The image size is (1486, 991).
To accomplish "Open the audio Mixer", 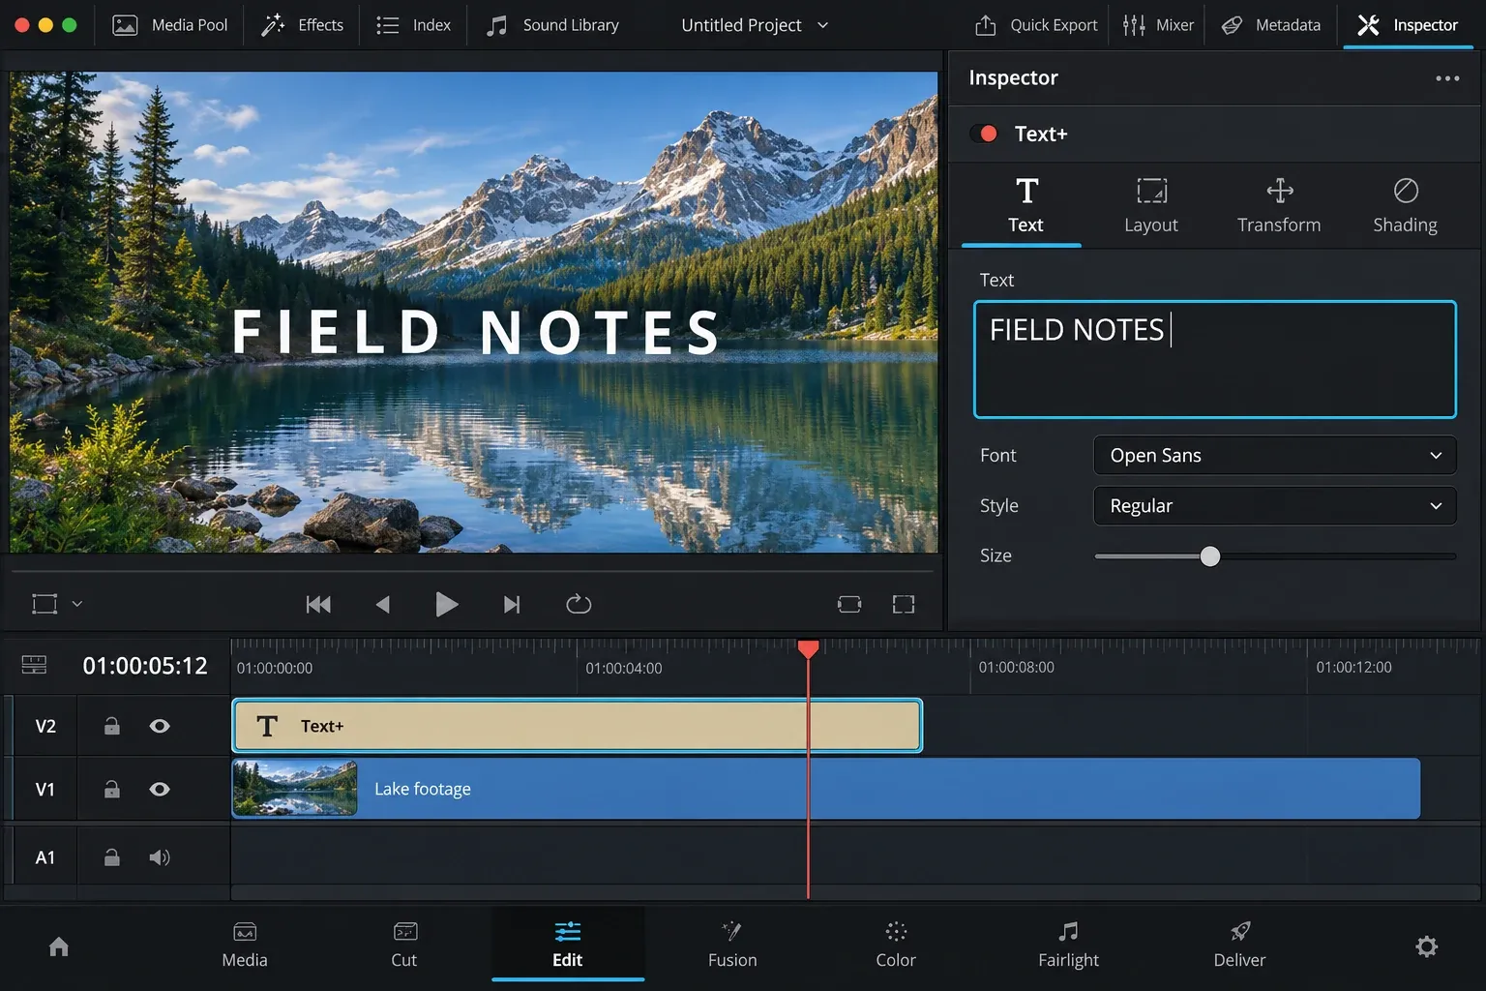I will tap(1158, 25).
